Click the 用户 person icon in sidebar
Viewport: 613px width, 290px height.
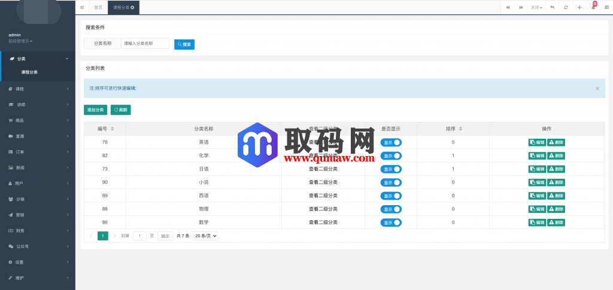coord(11,183)
